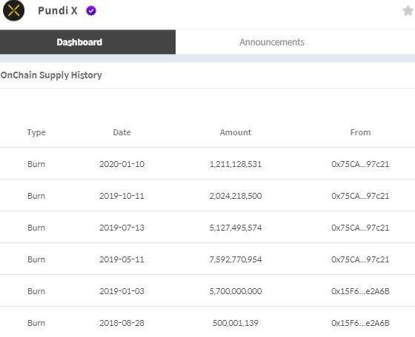Open address 0x15F6...e2A6B for 2019-01-03 burn
The width and height of the screenshot is (415, 337).
pyautogui.click(x=360, y=291)
